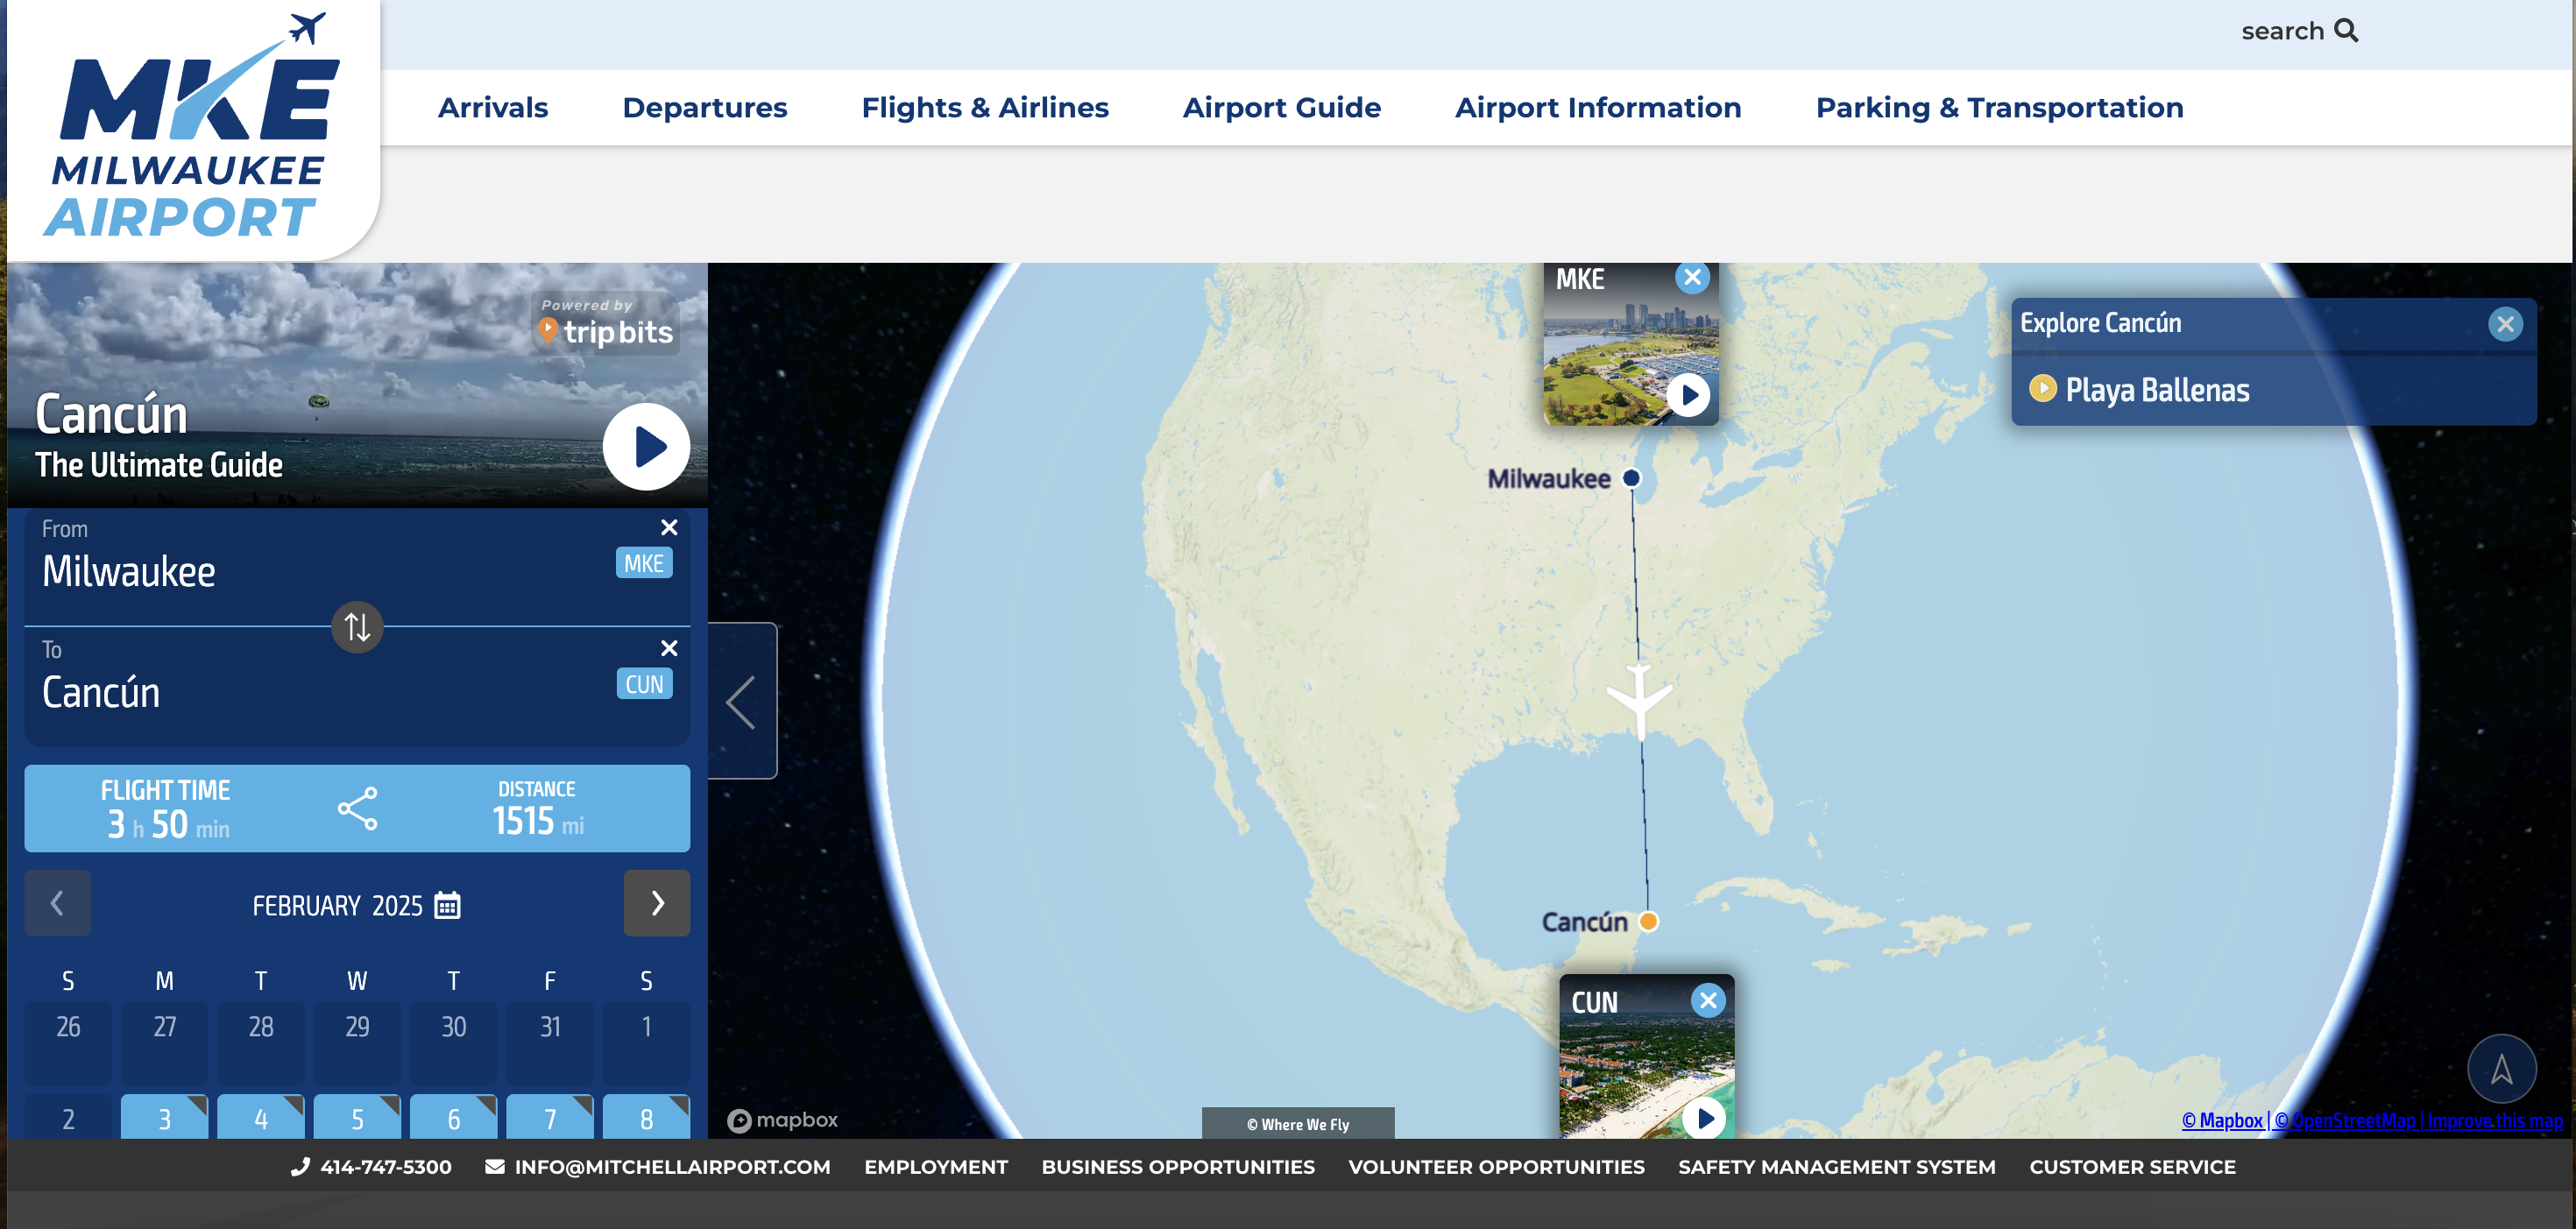Open the search bar

click(x=2299, y=31)
